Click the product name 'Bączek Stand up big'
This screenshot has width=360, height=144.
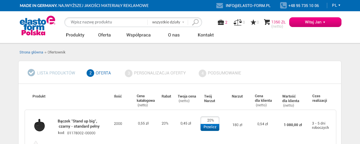78,124
